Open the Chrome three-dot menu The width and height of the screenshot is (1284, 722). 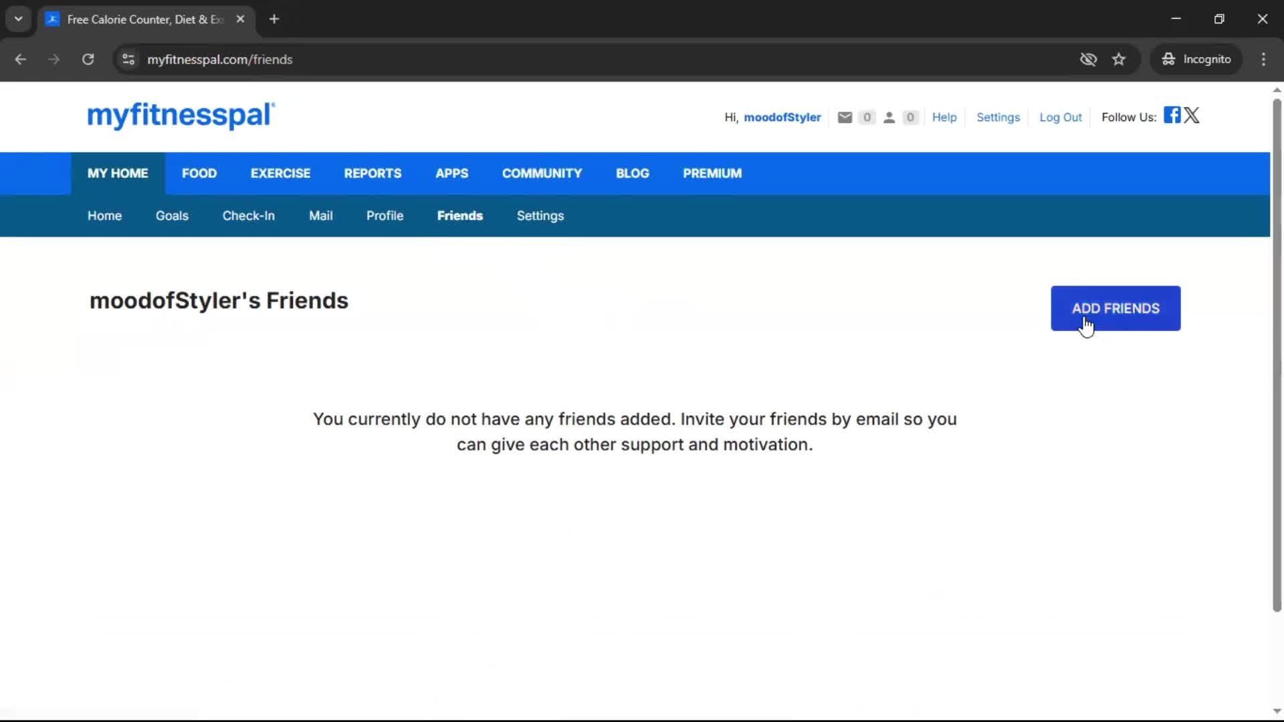[1263, 59]
